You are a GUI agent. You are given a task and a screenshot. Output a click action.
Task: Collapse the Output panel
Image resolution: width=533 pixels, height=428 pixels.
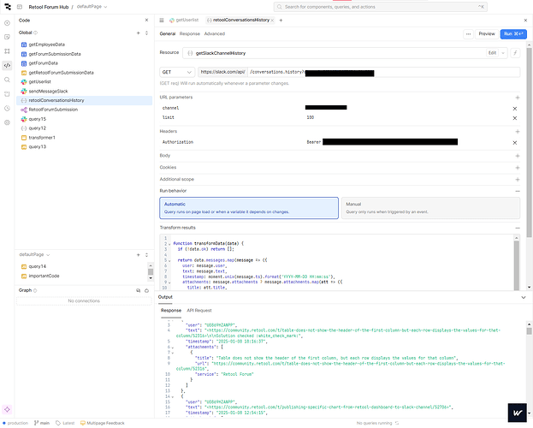pyautogui.click(x=523, y=297)
